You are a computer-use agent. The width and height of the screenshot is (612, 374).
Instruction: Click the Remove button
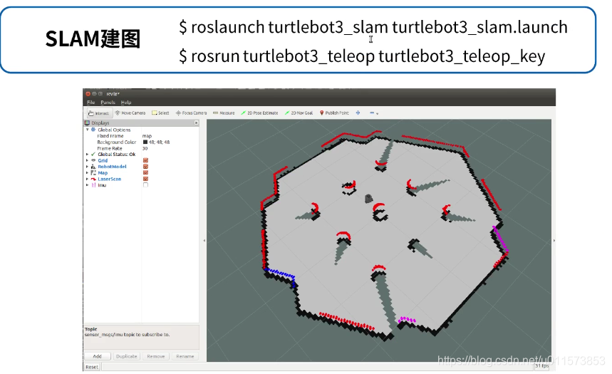point(156,356)
